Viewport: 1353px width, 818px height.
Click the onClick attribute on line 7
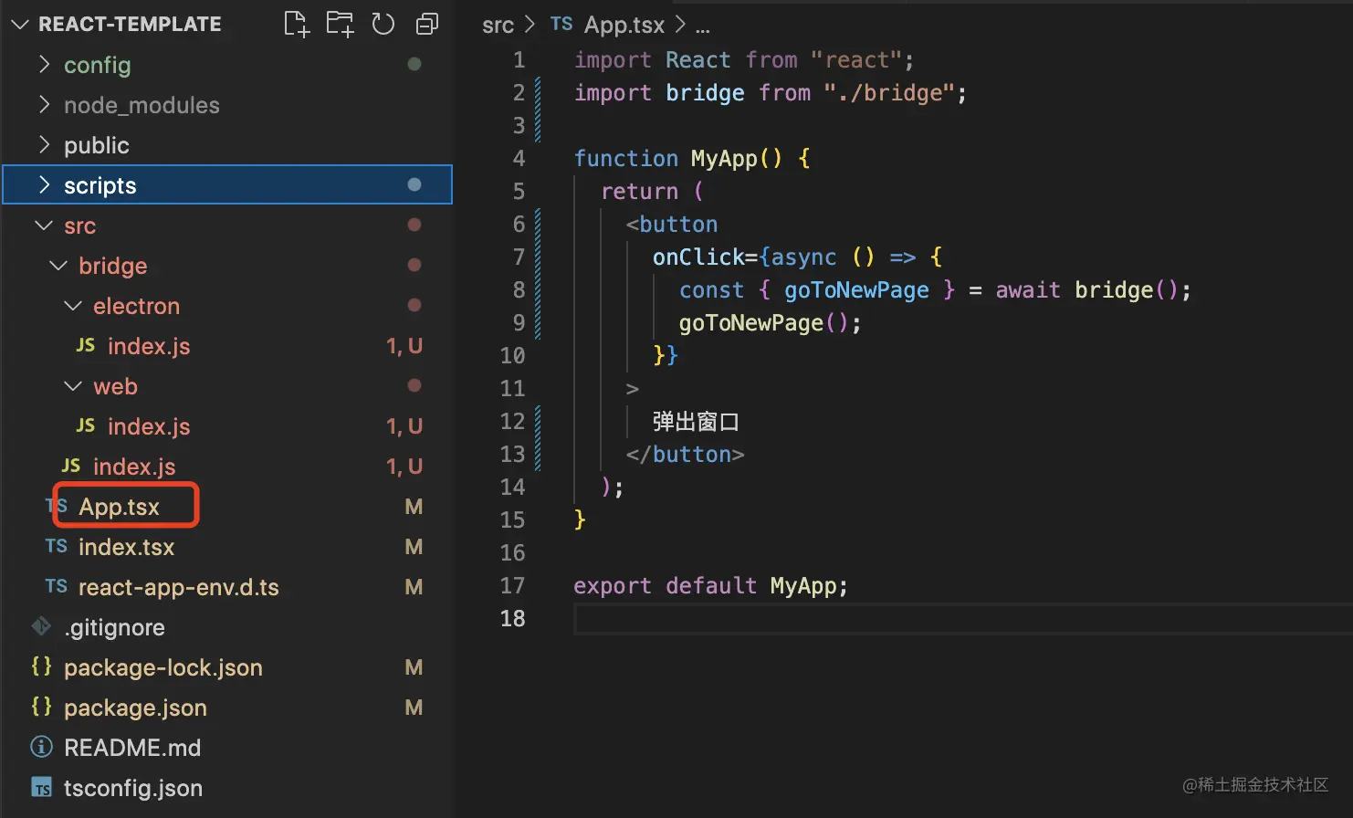point(698,257)
